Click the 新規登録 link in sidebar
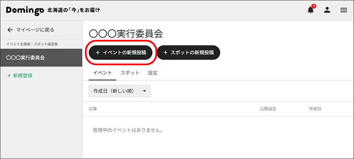354x159 pixels. tap(23, 76)
